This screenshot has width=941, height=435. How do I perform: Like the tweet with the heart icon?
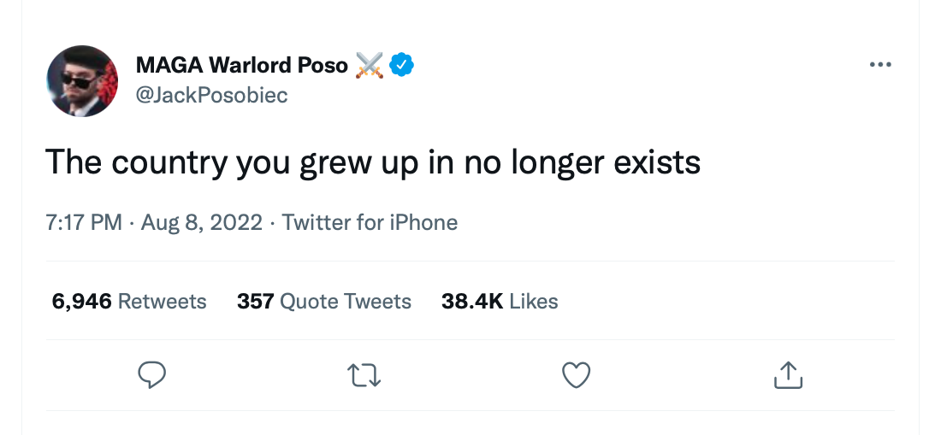(x=577, y=374)
